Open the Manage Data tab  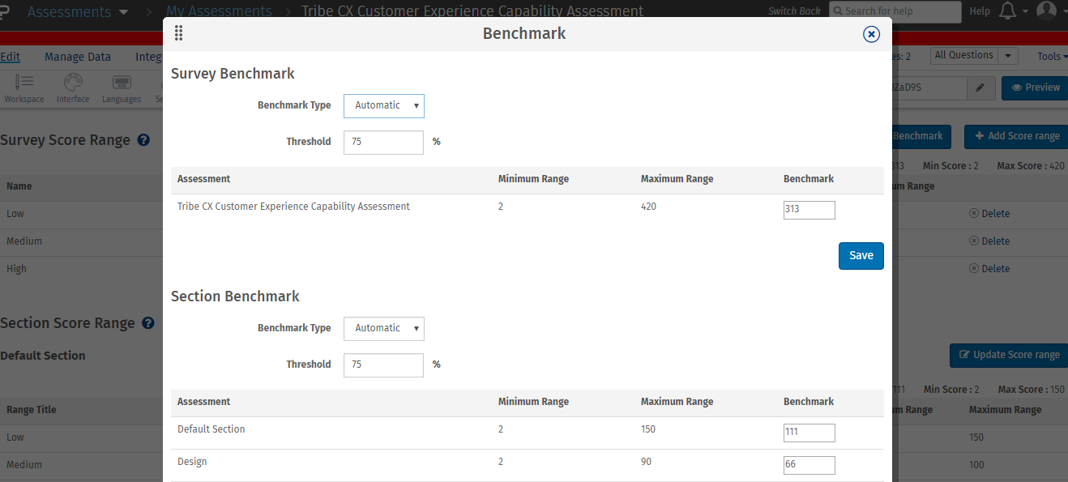pos(78,57)
